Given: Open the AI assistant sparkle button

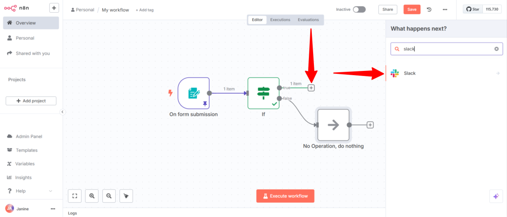Looking at the screenshot, I should coord(496,196).
